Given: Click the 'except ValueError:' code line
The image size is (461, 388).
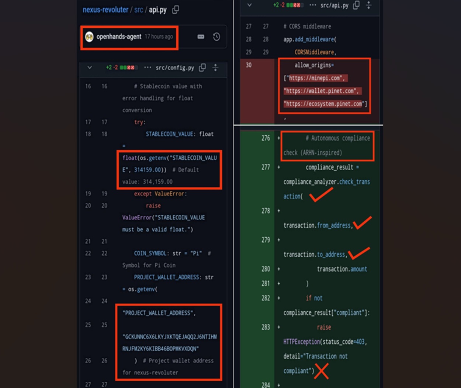Looking at the screenshot, I should pos(160,194).
